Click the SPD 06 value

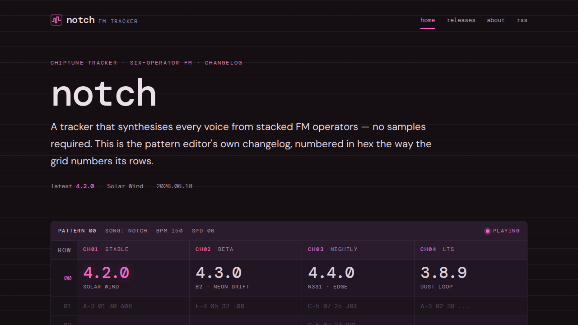pos(203,231)
